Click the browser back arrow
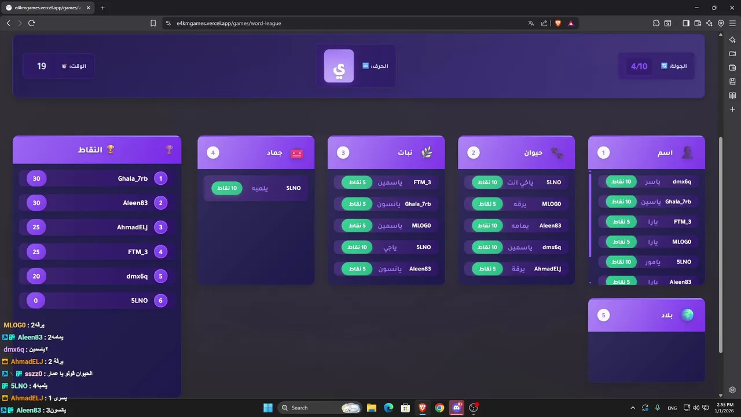Image resolution: width=741 pixels, height=417 pixels. (9, 23)
